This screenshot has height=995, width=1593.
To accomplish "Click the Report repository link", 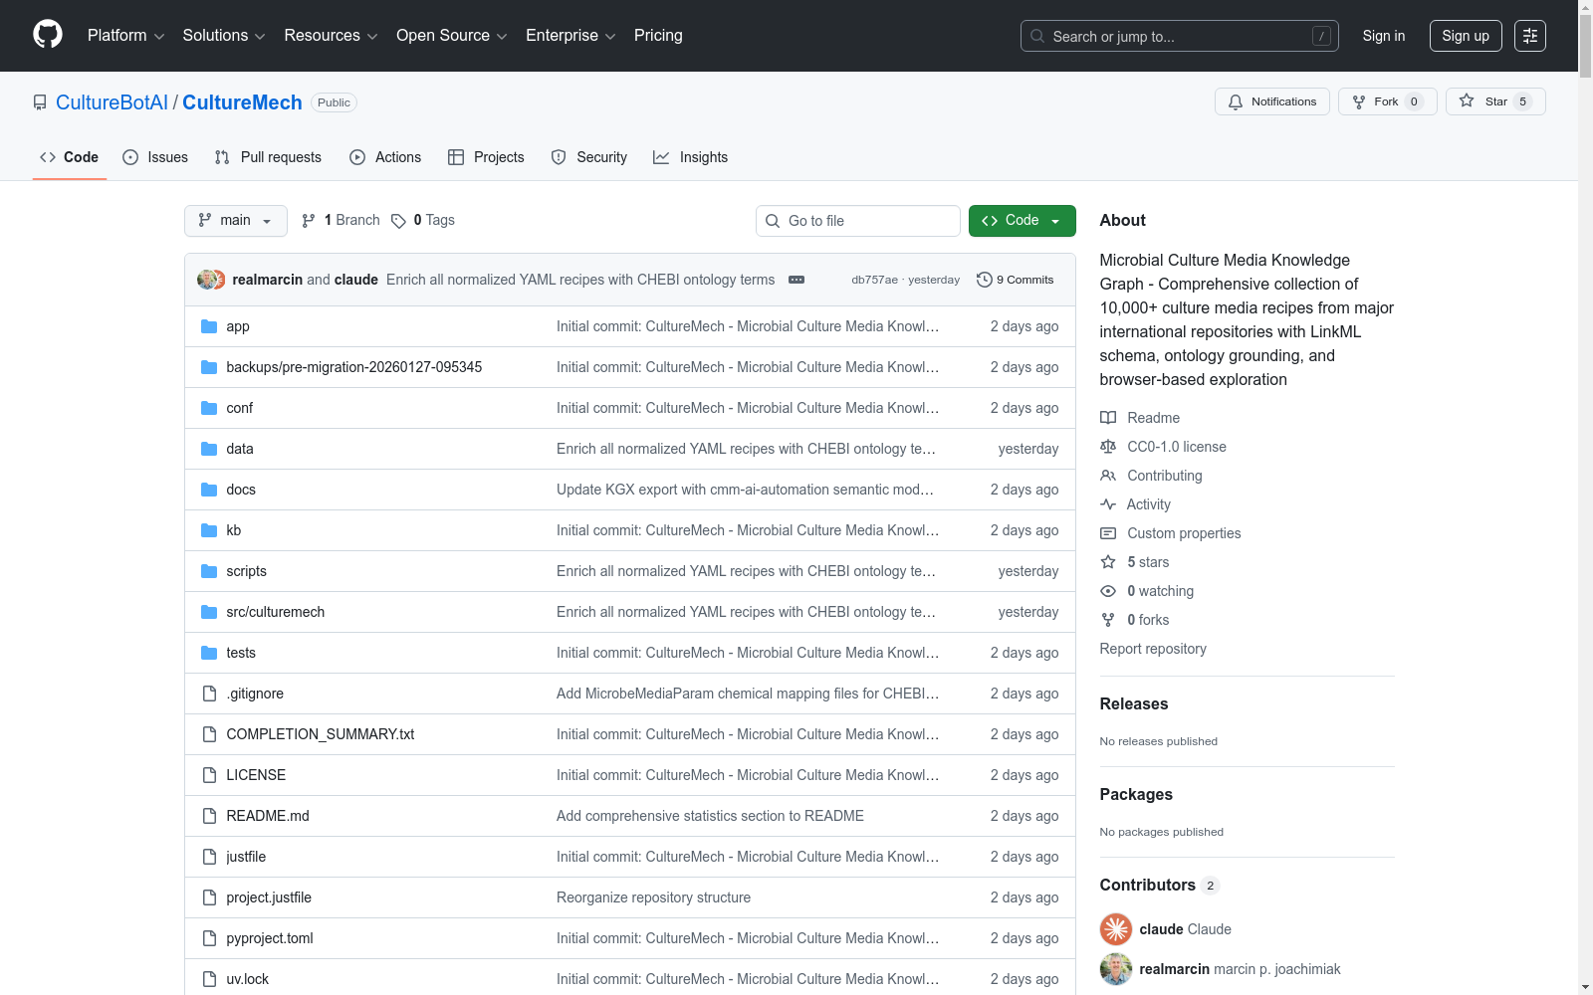I will (1153, 649).
